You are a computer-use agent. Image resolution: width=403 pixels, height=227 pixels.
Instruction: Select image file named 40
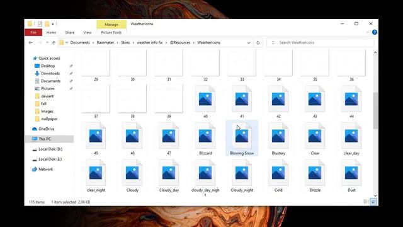(205, 102)
